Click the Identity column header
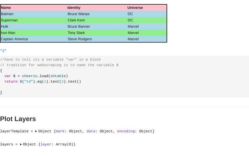Image resolution: width=249 pixels, height=156 pixels. pos(74,8)
